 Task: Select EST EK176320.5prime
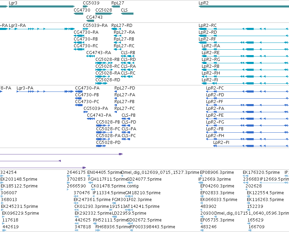point(261,172)
